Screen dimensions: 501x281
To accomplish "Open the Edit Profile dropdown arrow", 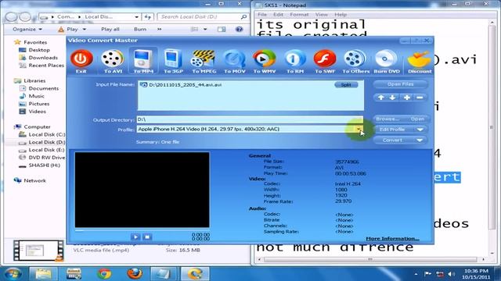I will 420,130.
